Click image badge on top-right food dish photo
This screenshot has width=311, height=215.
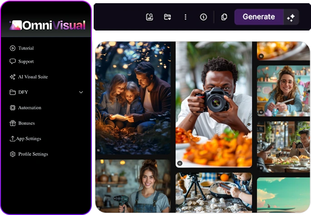(261, 56)
